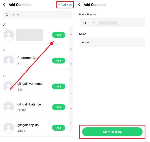Image resolution: width=150 pixels, height=142 pixels.
Task: Click the phone number input field
Action: click(x=121, y=23)
